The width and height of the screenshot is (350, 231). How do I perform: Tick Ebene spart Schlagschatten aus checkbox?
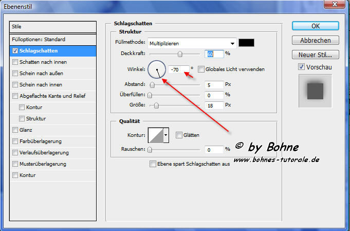tap(153, 164)
